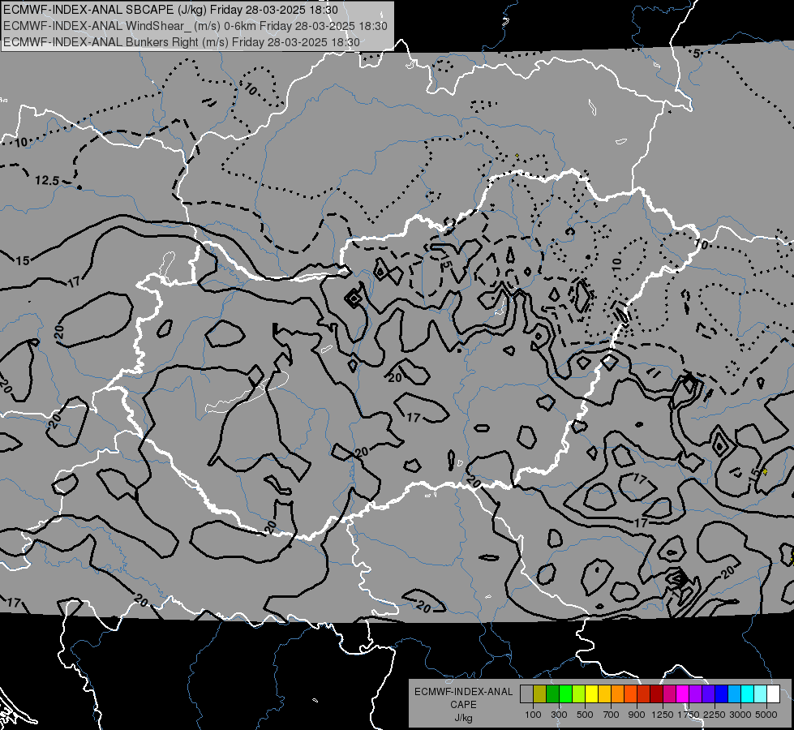Screen dimensions: 794x730
Task: Pick the purple swatch right of 1750
Action: click(696, 694)
